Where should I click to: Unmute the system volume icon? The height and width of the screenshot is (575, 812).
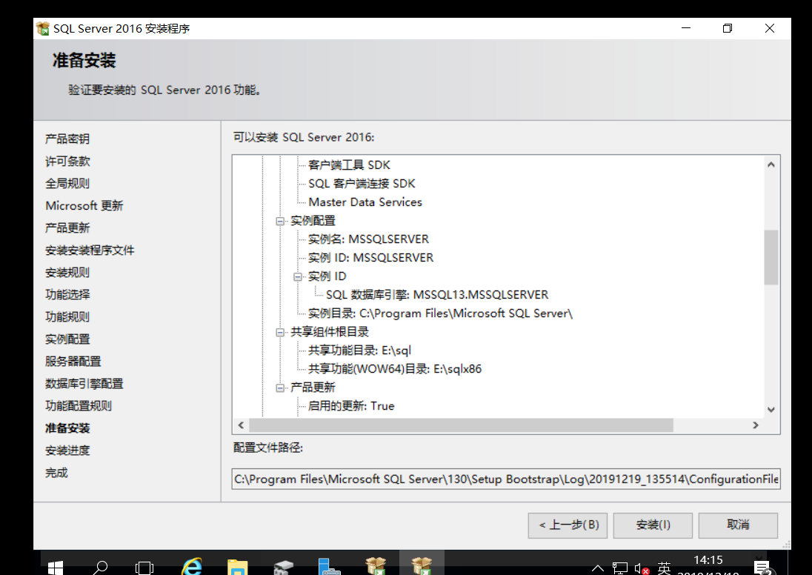point(642,569)
